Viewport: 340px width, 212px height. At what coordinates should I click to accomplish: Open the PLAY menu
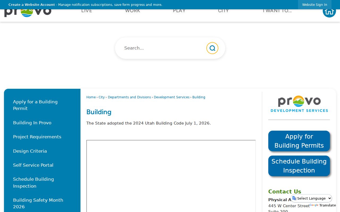pos(179,11)
